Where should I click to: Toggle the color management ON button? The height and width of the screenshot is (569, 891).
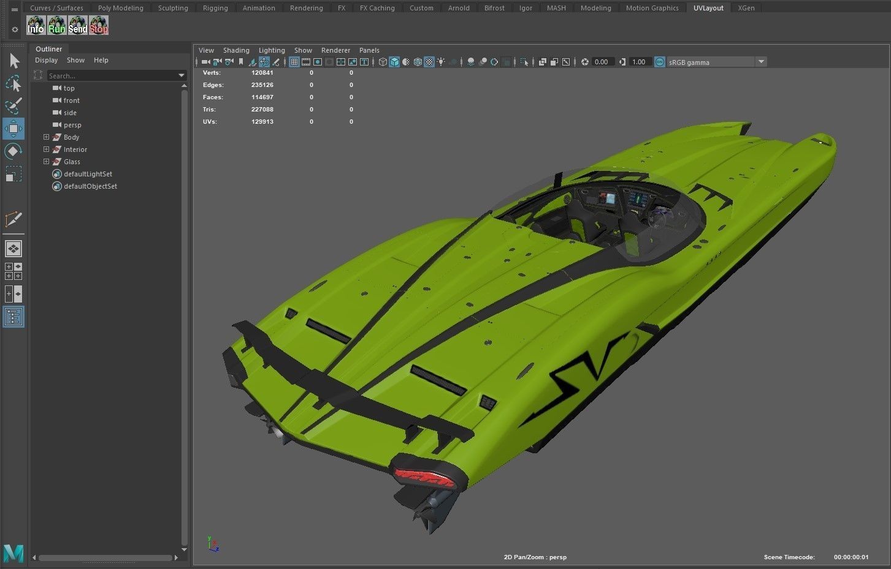click(660, 62)
